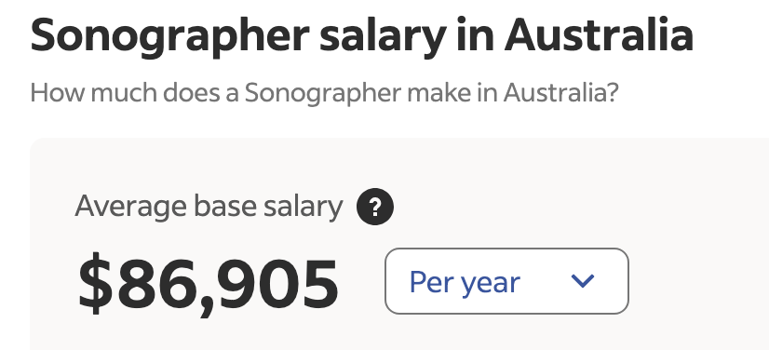Screen dimensions: 769x350
Task: Click the chevron arrow in Per year box
Action: pyautogui.click(x=583, y=281)
